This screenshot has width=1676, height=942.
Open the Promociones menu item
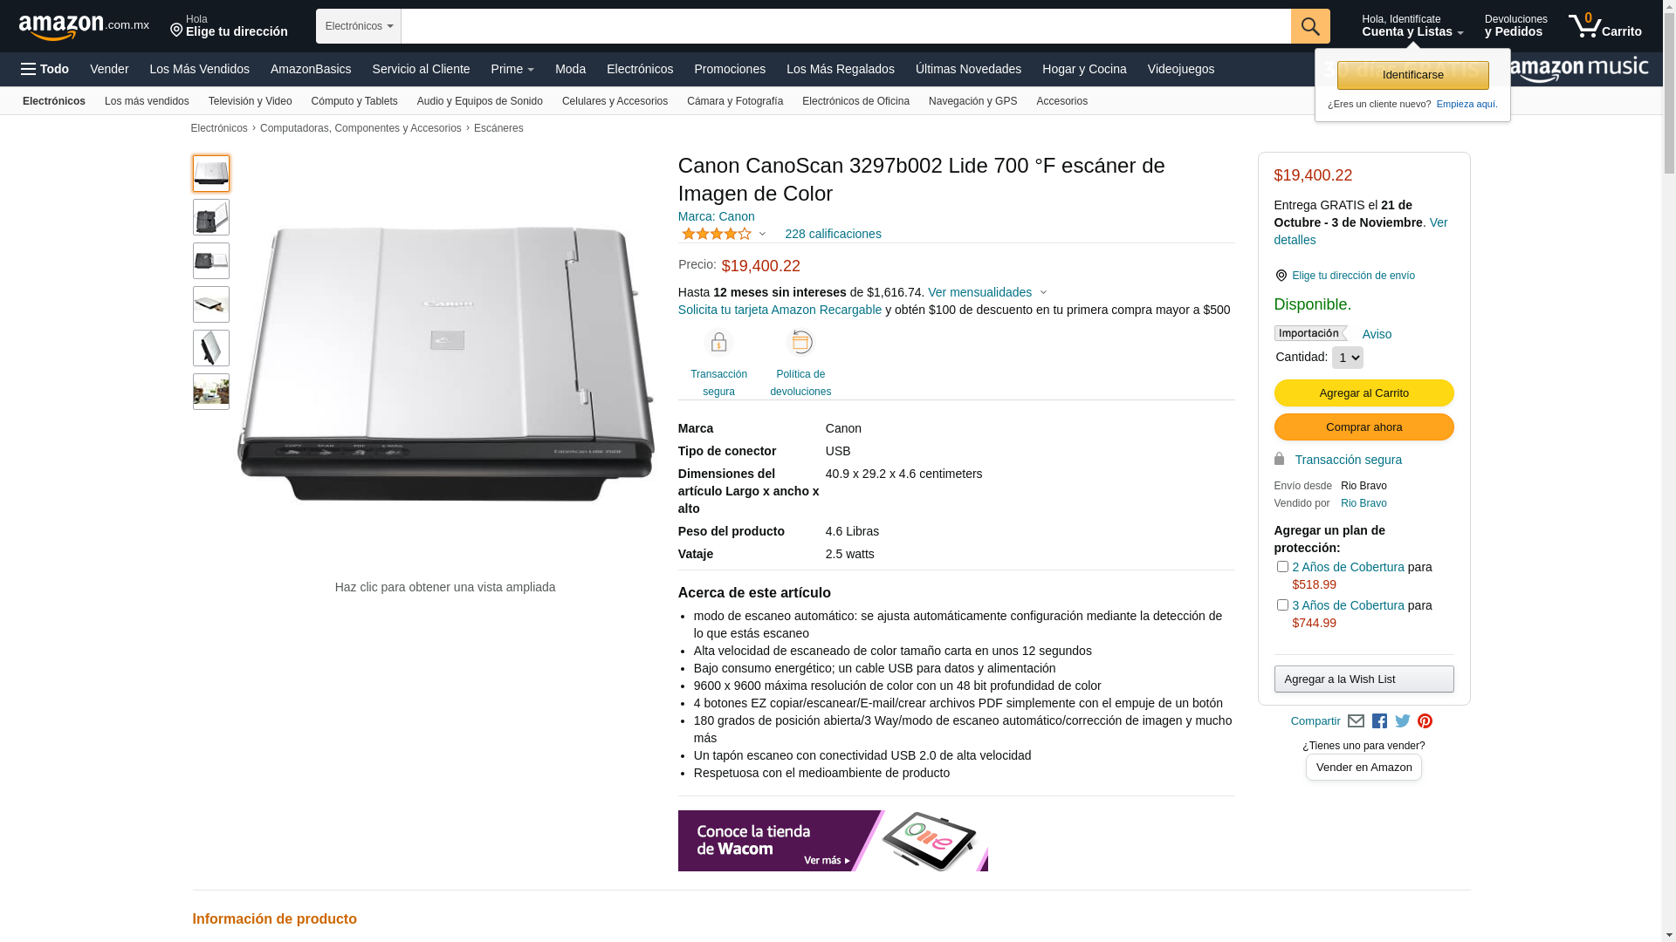pos(730,69)
